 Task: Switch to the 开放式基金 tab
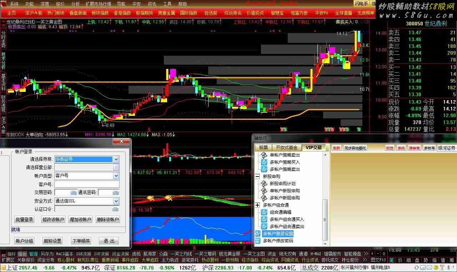[x=286, y=147]
